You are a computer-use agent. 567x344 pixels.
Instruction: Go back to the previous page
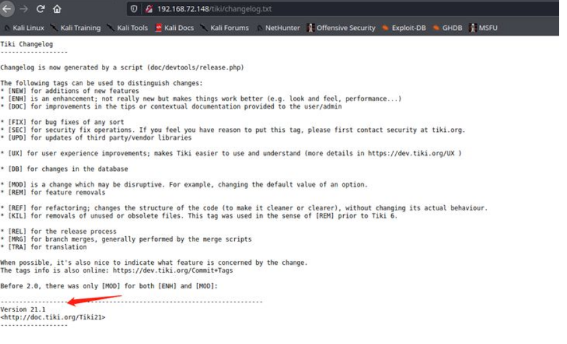7,9
